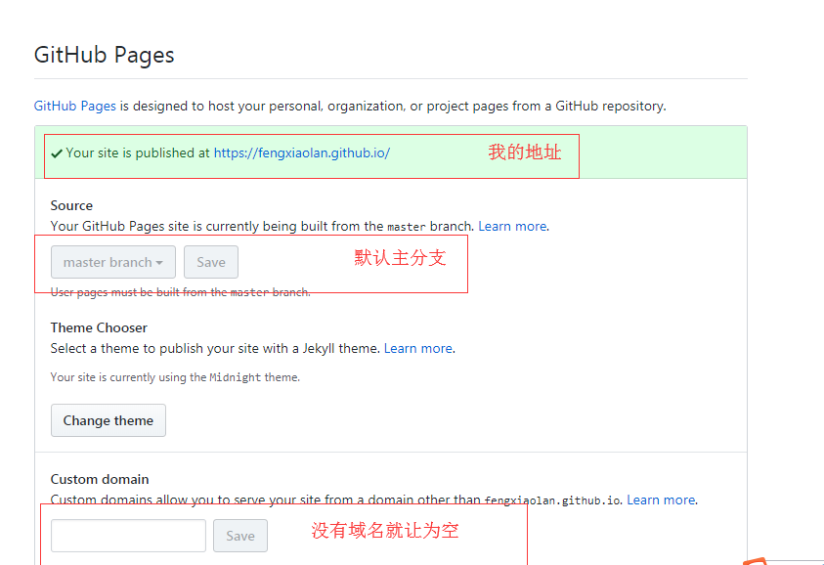The height and width of the screenshot is (565, 824).
Task: Open the published site URL fengxiaolan.github.io
Action: (302, 152)
